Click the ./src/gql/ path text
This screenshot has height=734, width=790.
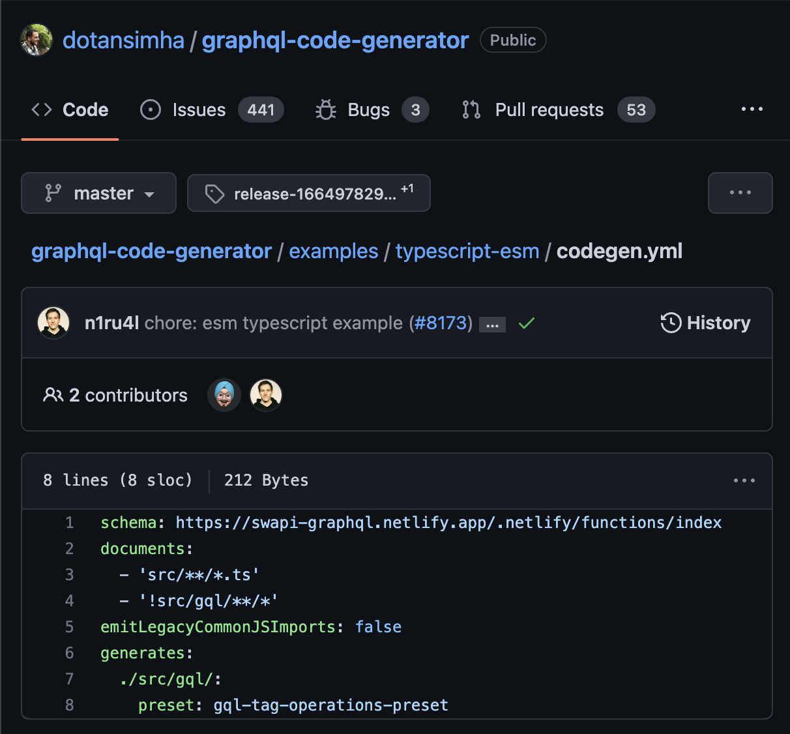tap(166, 679)
